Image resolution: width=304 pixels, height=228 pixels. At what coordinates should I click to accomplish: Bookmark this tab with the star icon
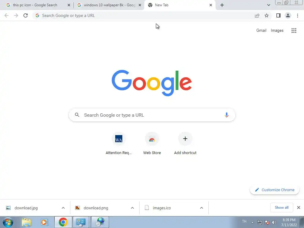[x=267, y=15]
